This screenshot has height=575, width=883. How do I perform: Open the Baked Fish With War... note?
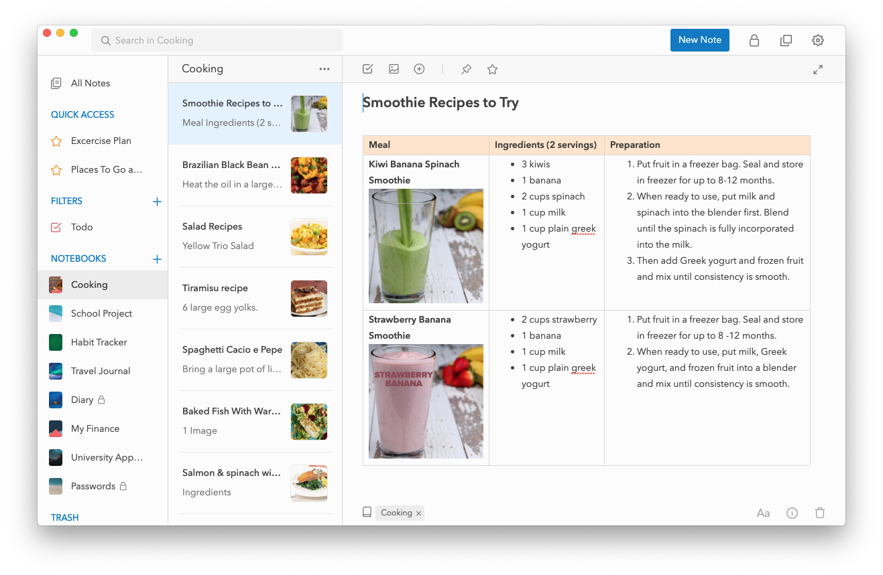tap(255, 421)
